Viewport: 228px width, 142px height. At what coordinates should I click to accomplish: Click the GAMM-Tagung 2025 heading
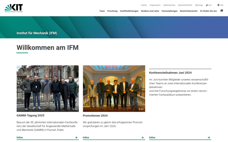pos(30,115)
